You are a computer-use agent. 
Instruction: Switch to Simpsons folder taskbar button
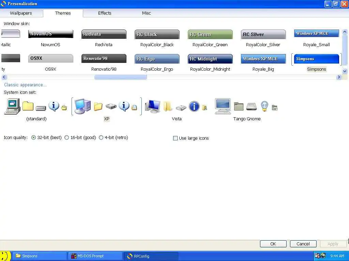[39, 256]
